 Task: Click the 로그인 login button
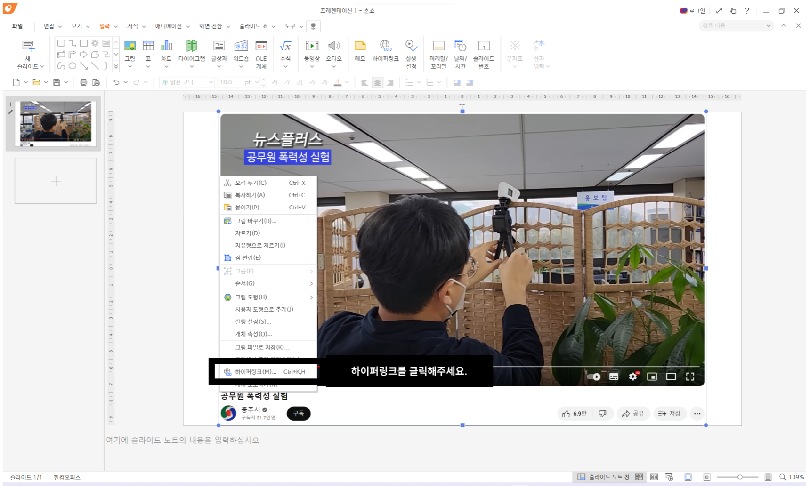(692, 11)
